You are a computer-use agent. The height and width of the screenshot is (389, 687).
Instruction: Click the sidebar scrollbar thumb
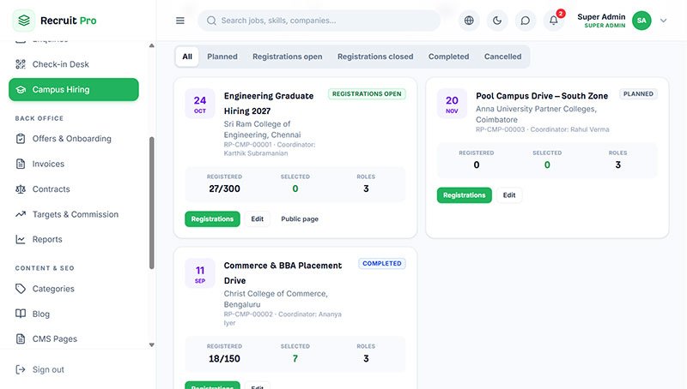(152, 203)
